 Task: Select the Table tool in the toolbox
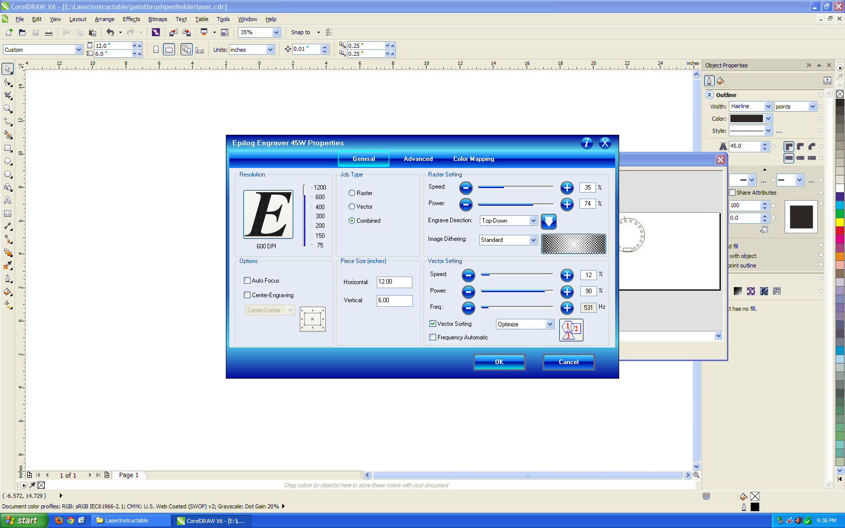click(8, 213)
